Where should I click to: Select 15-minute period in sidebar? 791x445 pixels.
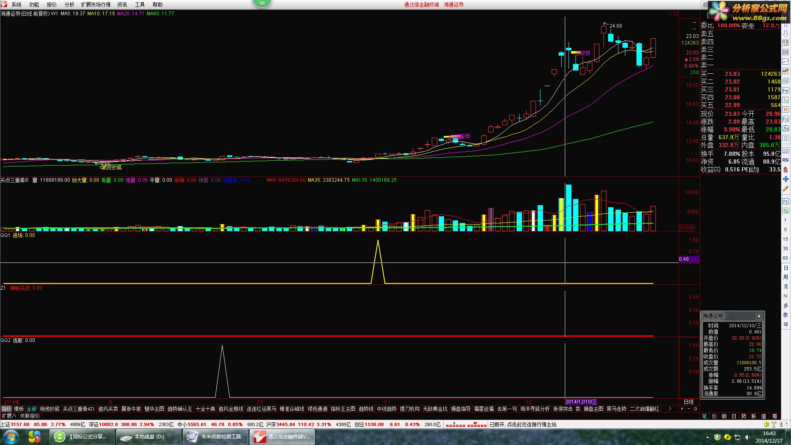point(786,239)
